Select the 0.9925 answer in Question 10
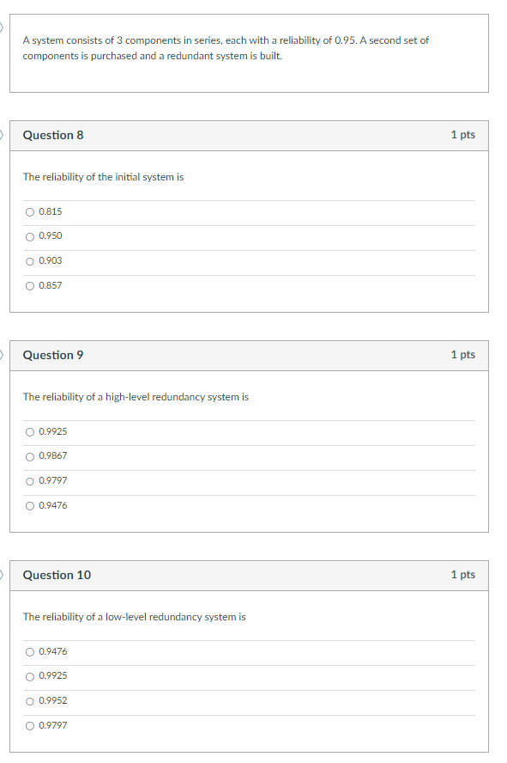 tap(29, 676)
